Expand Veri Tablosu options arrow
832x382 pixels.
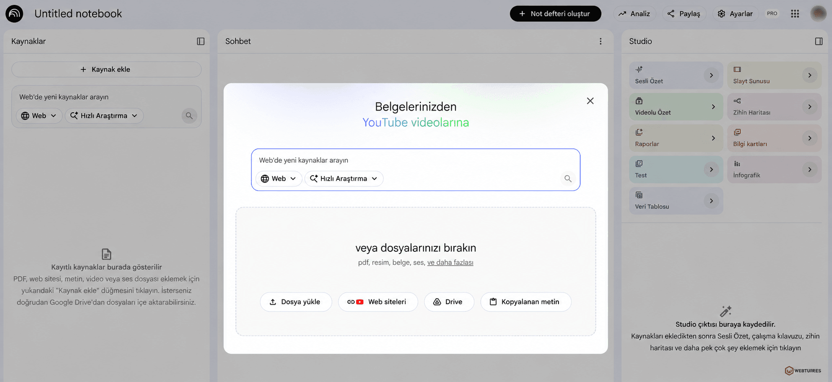[711, 201]
